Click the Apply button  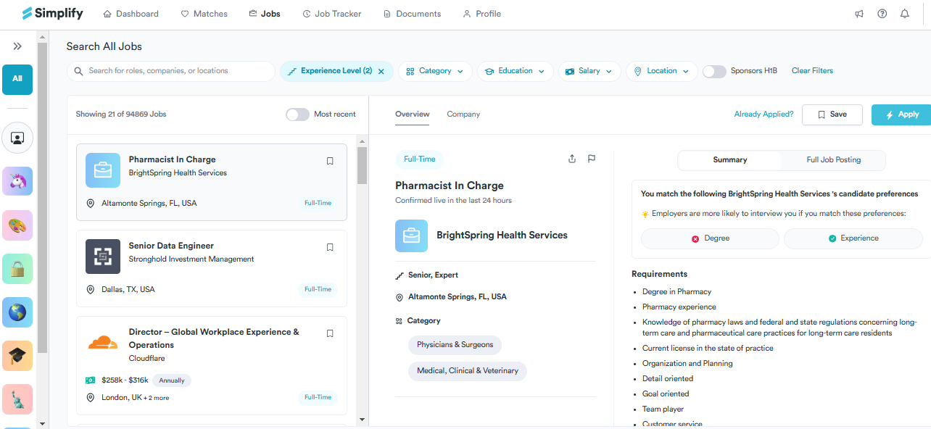point(901,114)
